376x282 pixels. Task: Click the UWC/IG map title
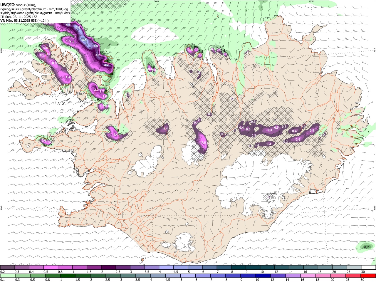click(7, 5)
